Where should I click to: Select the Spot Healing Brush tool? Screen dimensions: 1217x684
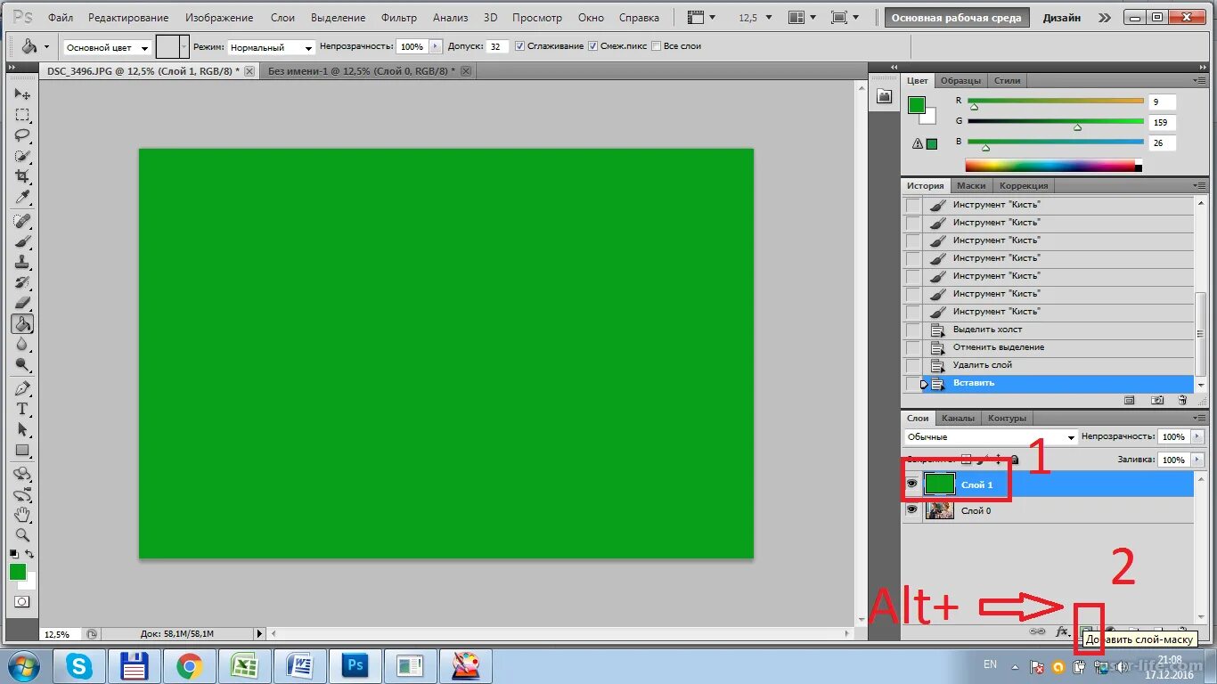point(22,221)
